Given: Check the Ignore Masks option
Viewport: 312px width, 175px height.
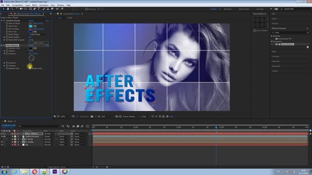Looking at the screenshot, I should (254, 30).
